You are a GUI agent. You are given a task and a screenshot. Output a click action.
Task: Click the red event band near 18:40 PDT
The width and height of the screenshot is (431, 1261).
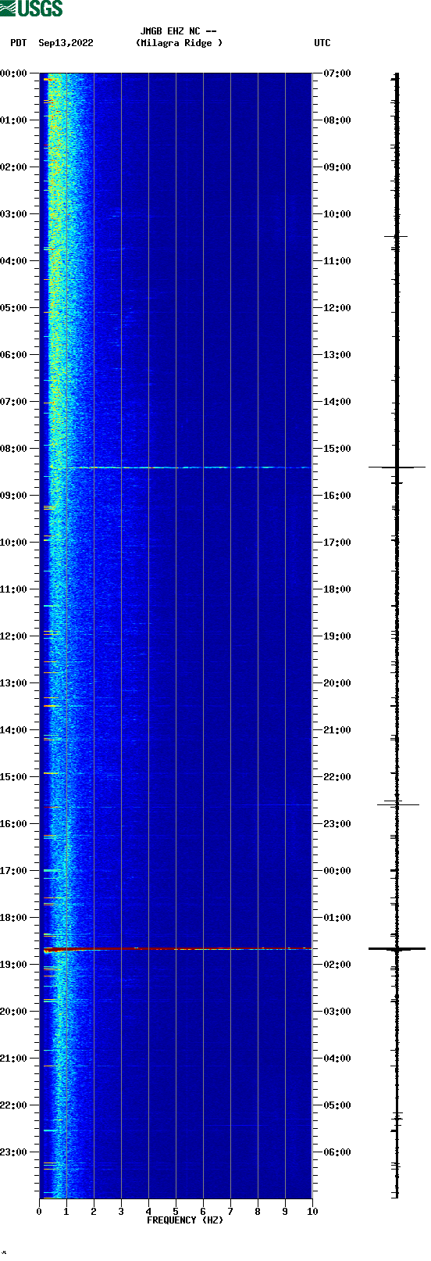click(178, 948)
